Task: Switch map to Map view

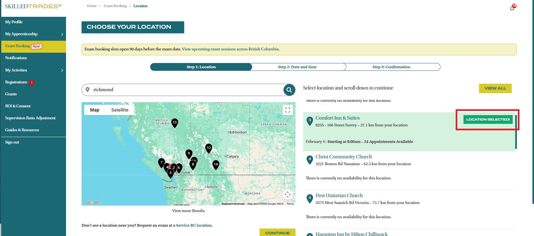Action: click(x=95, y=110)
